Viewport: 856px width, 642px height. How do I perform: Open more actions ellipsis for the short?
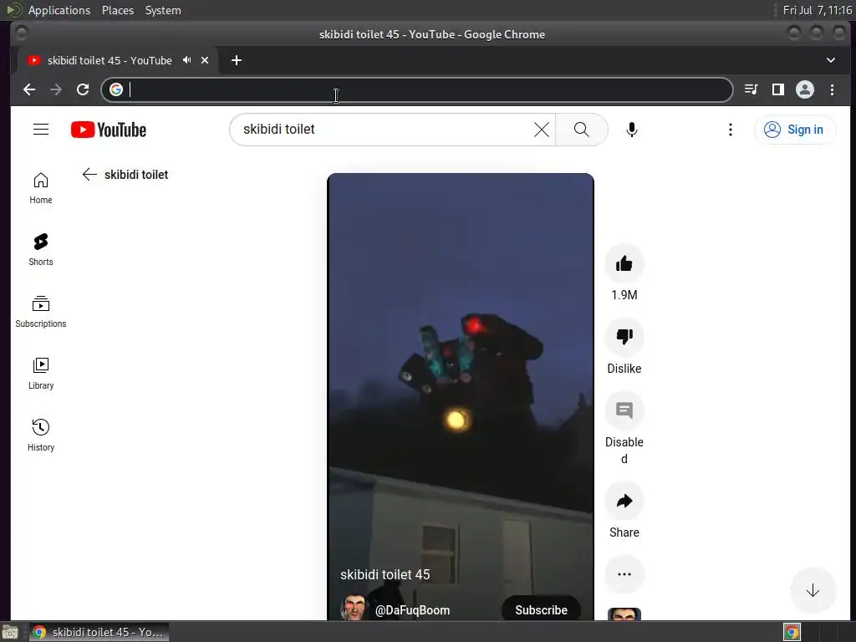pyautogui.click(x=624, y=574)
